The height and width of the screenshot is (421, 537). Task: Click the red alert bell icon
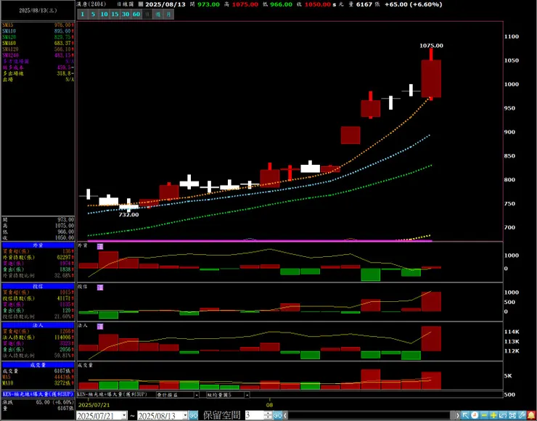pyautogui.click(x=531, y=415)
